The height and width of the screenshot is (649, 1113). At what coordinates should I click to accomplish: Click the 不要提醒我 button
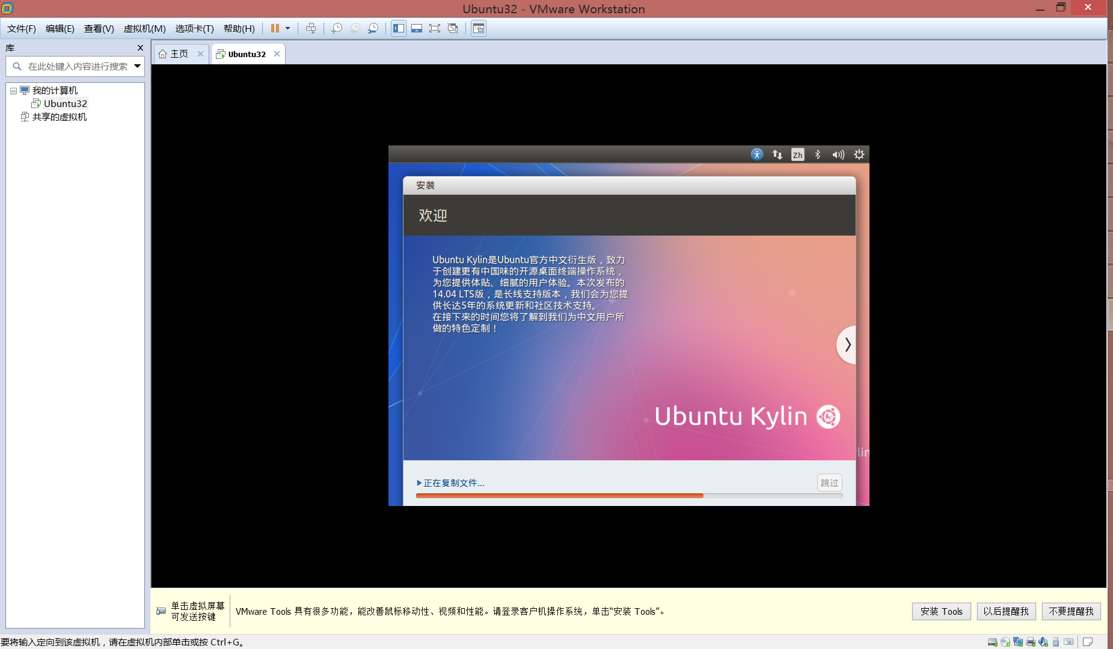(x=1072, y=611)
